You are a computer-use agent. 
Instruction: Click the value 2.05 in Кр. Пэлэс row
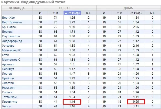tap(136, 27)
